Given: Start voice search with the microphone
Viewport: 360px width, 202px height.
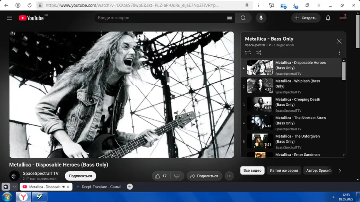Looking at the screenshot, I should point(261,18).
